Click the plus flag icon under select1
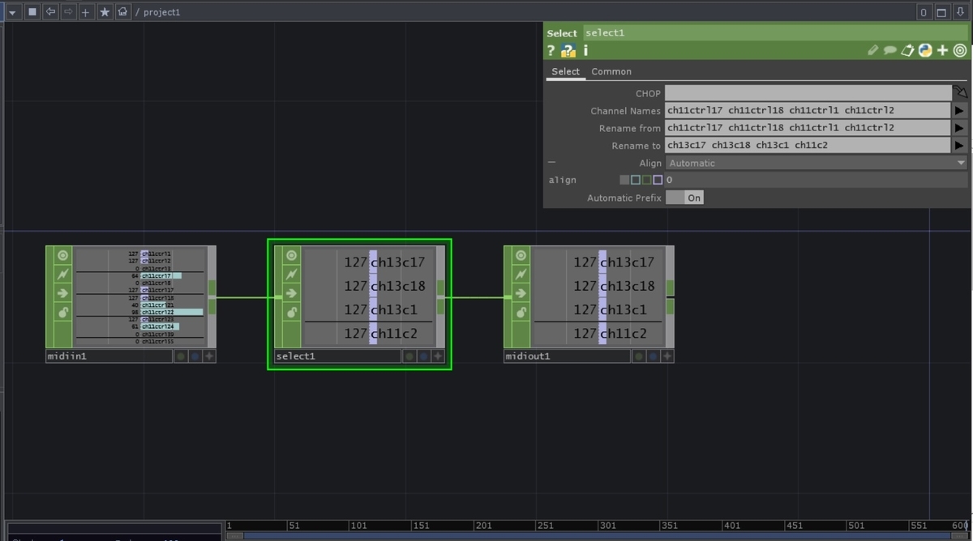The height and width of the screenshot is (541, 973). [x=438, y=356]
